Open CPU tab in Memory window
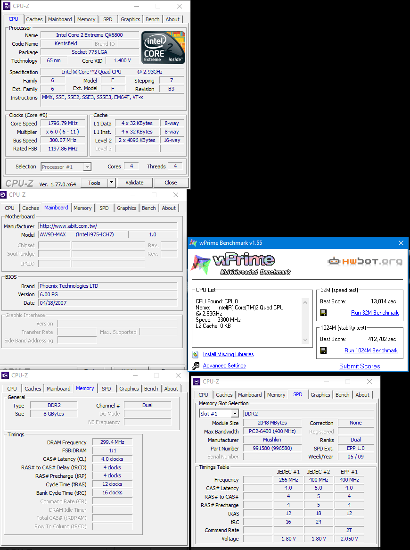 pyautogui.click(x=12, y=389)
